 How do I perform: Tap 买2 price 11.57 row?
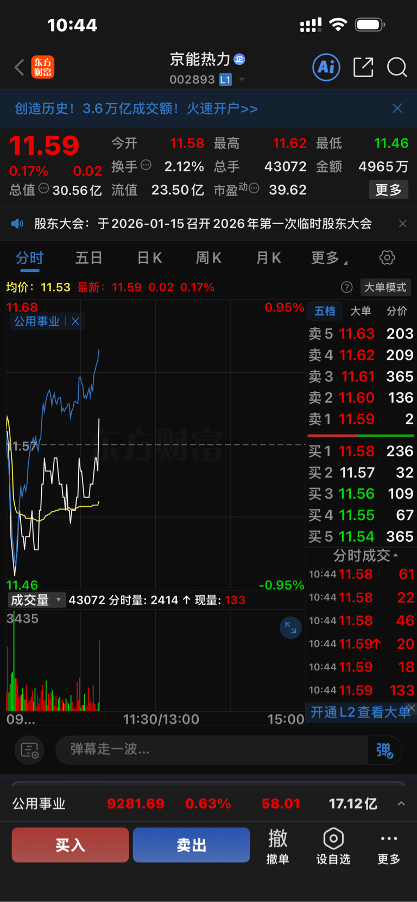tap(361, 472)
